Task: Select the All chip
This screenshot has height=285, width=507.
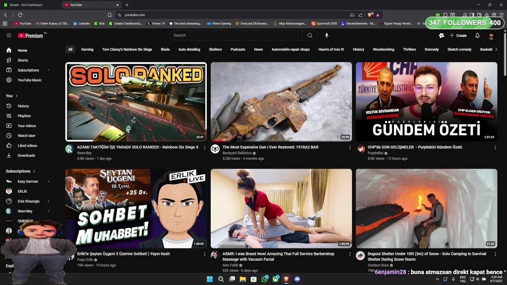Action: (70, 49)
